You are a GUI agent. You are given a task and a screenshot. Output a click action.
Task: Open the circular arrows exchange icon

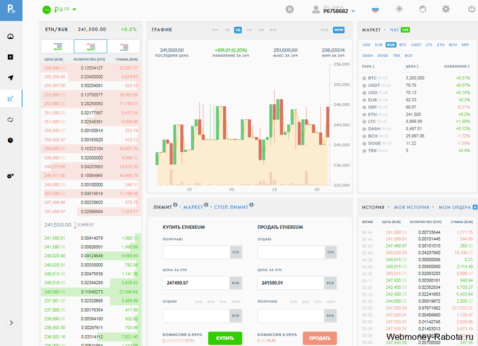point(10,120)
